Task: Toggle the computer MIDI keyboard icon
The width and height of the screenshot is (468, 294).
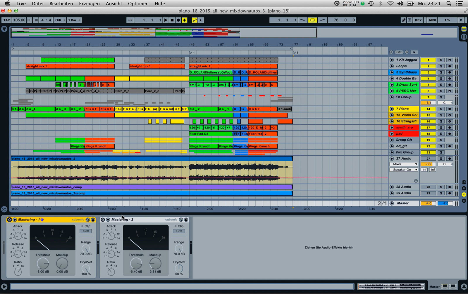Action: [x=409, y=20]
